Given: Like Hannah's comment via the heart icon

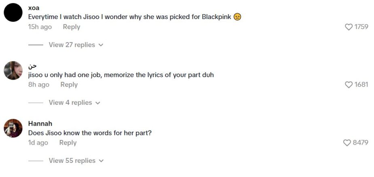Looking at the screenshot, I should pyautogui.click(x=347, y=143).
